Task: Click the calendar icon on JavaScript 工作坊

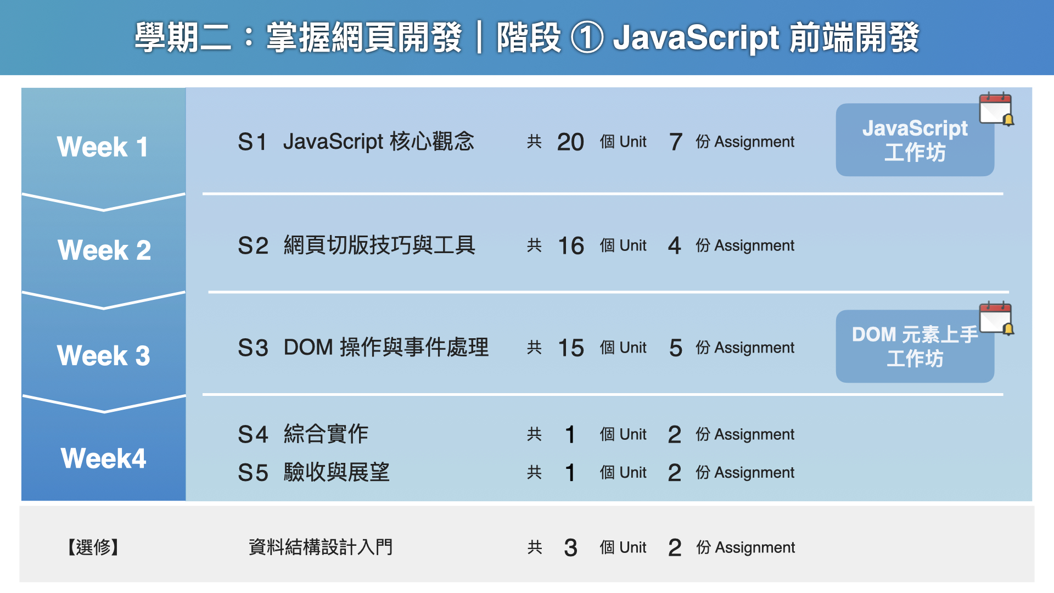Action: tap(996, 109)
